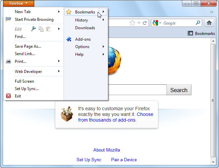Screen dimensions: 219x168
Task: Click in the page search text box
Action: 137,90
